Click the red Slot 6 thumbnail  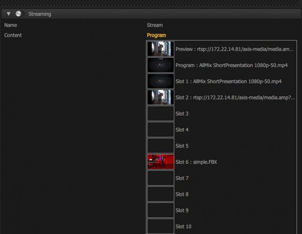(161, 162)
